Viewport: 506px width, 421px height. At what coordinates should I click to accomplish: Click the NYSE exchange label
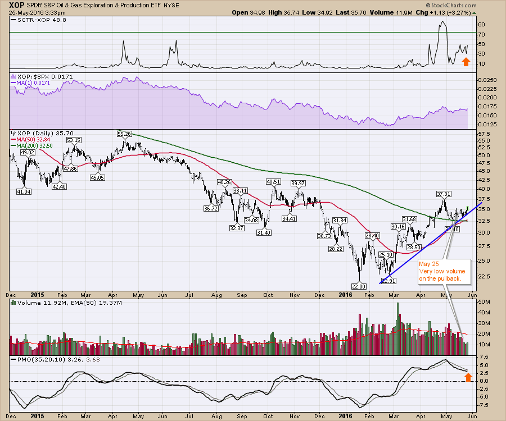[x=171, y=6]
